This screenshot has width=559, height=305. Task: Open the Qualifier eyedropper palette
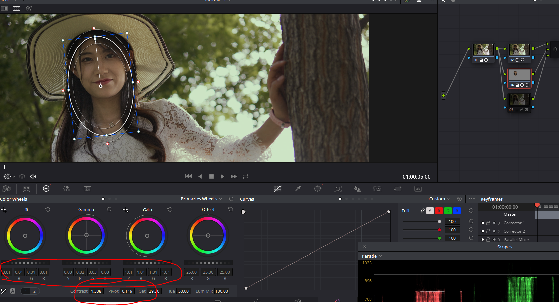click(x=298, y=189)
